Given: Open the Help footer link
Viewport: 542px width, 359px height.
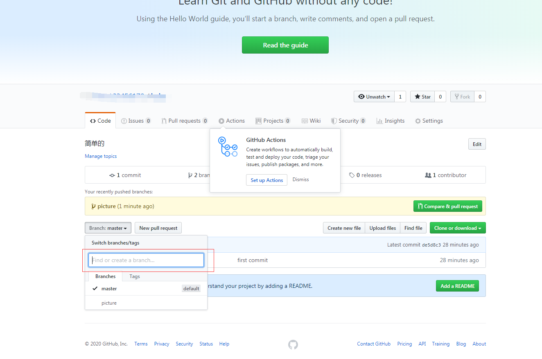Looking at the screenshot, I should [x=224, y=344].
